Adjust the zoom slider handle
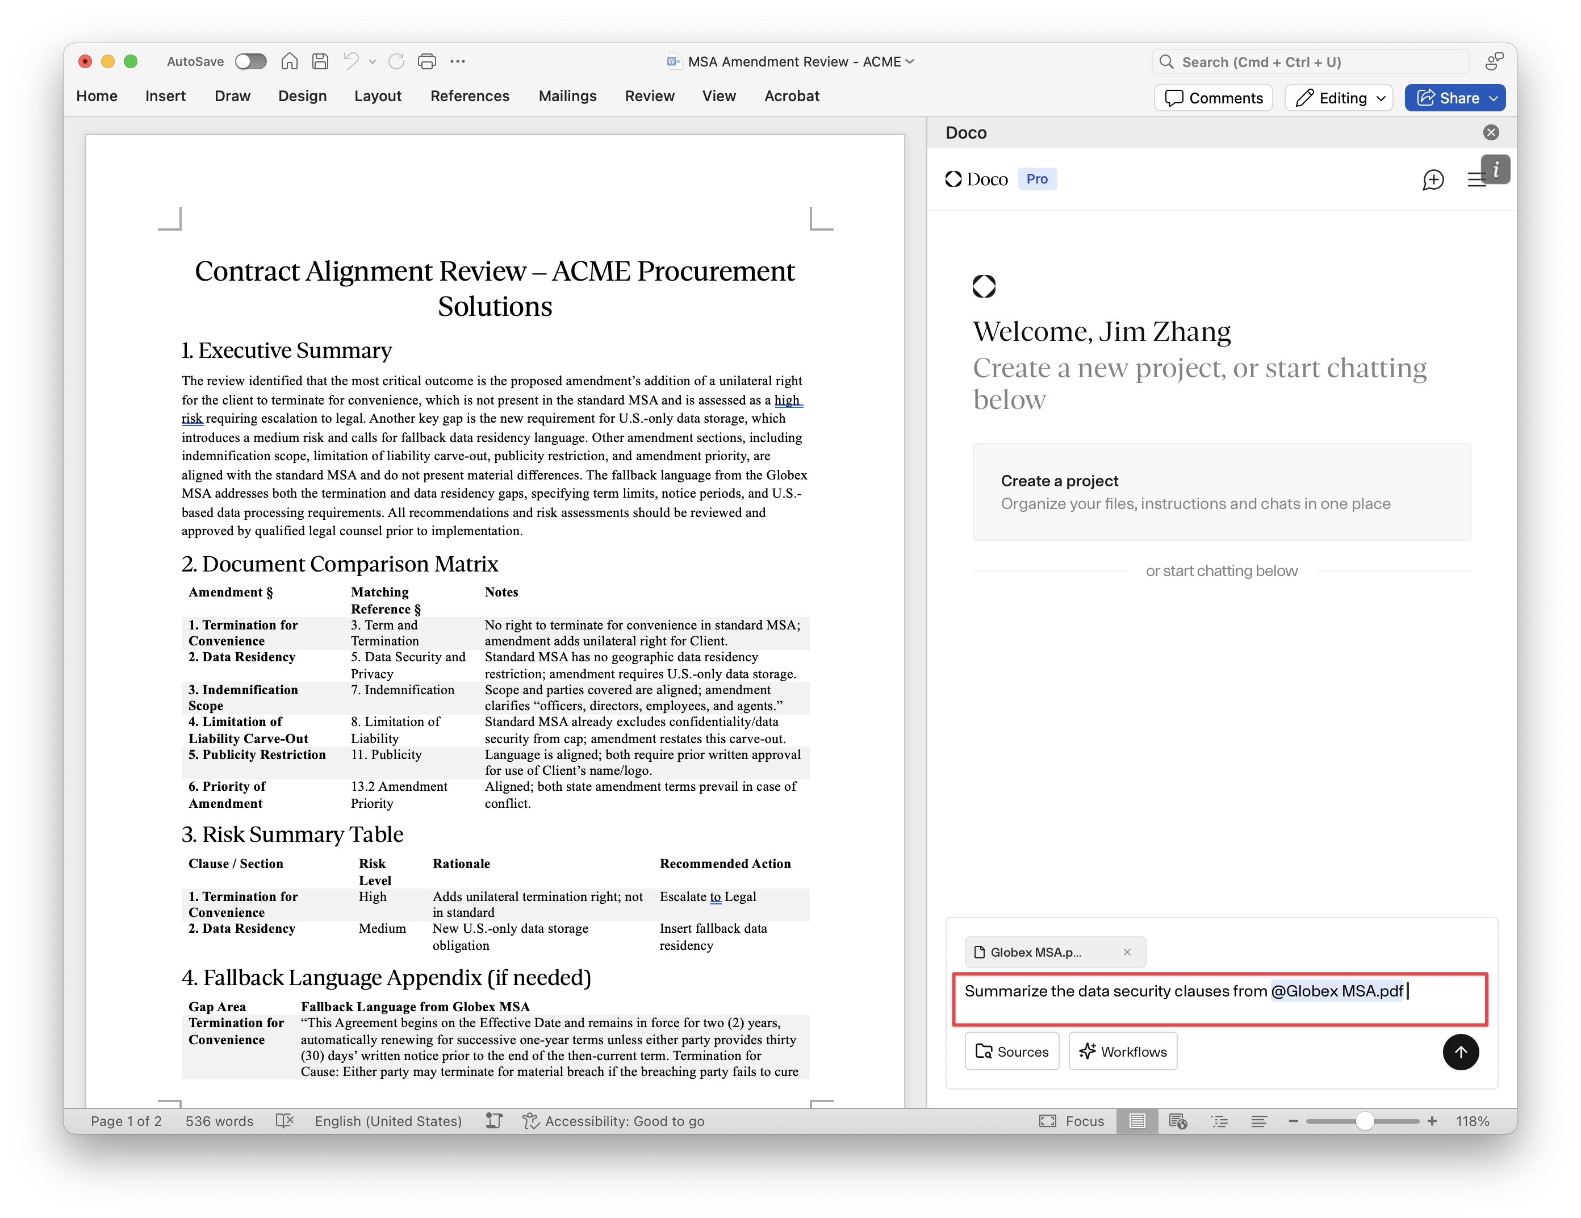1581x1218 pixels. pos(1365,1121)
